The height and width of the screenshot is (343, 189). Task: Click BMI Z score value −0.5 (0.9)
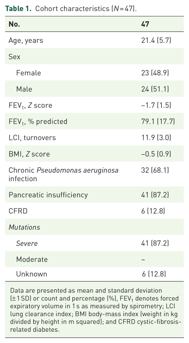(x=156, y=154)
